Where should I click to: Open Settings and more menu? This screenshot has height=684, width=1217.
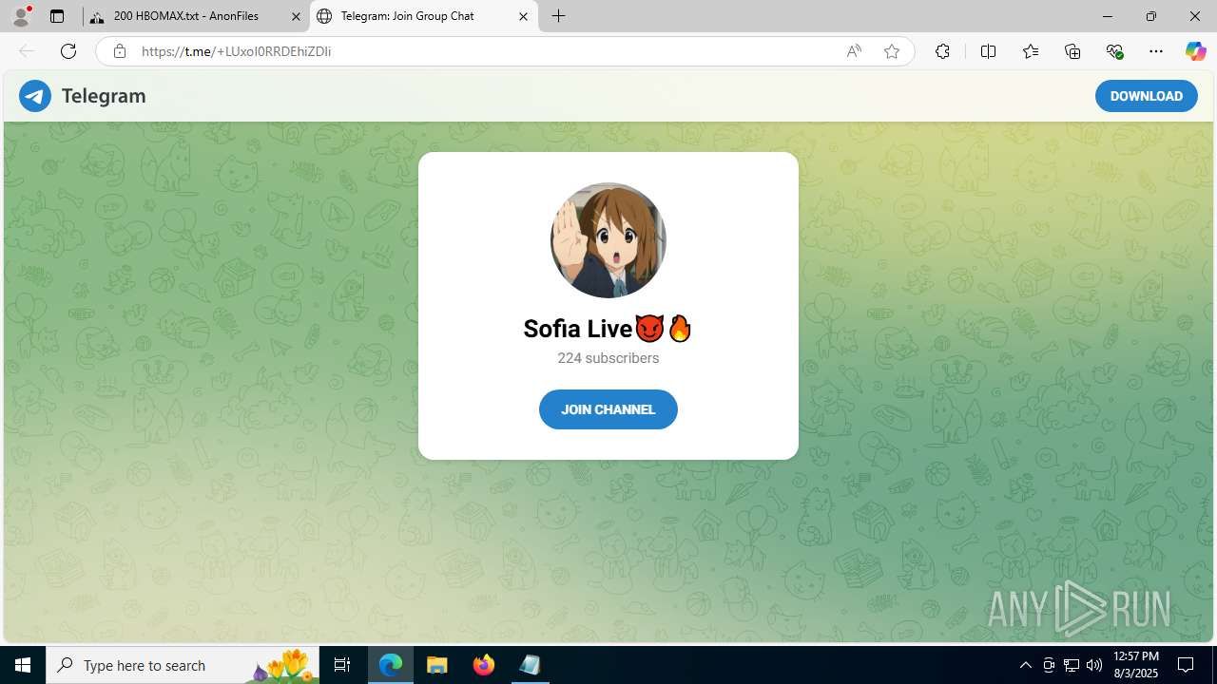pyautogui.click(x=1156, y=51)
